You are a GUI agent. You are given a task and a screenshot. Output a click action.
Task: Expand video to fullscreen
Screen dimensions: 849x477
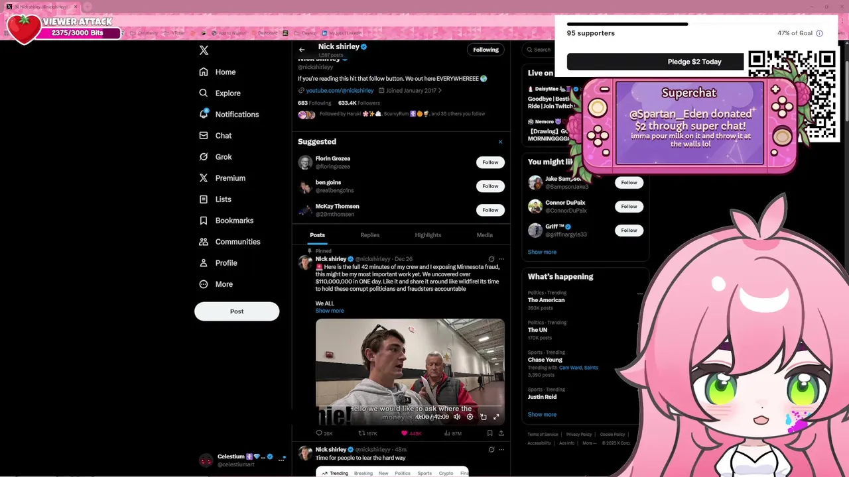(x=496, y=417)
